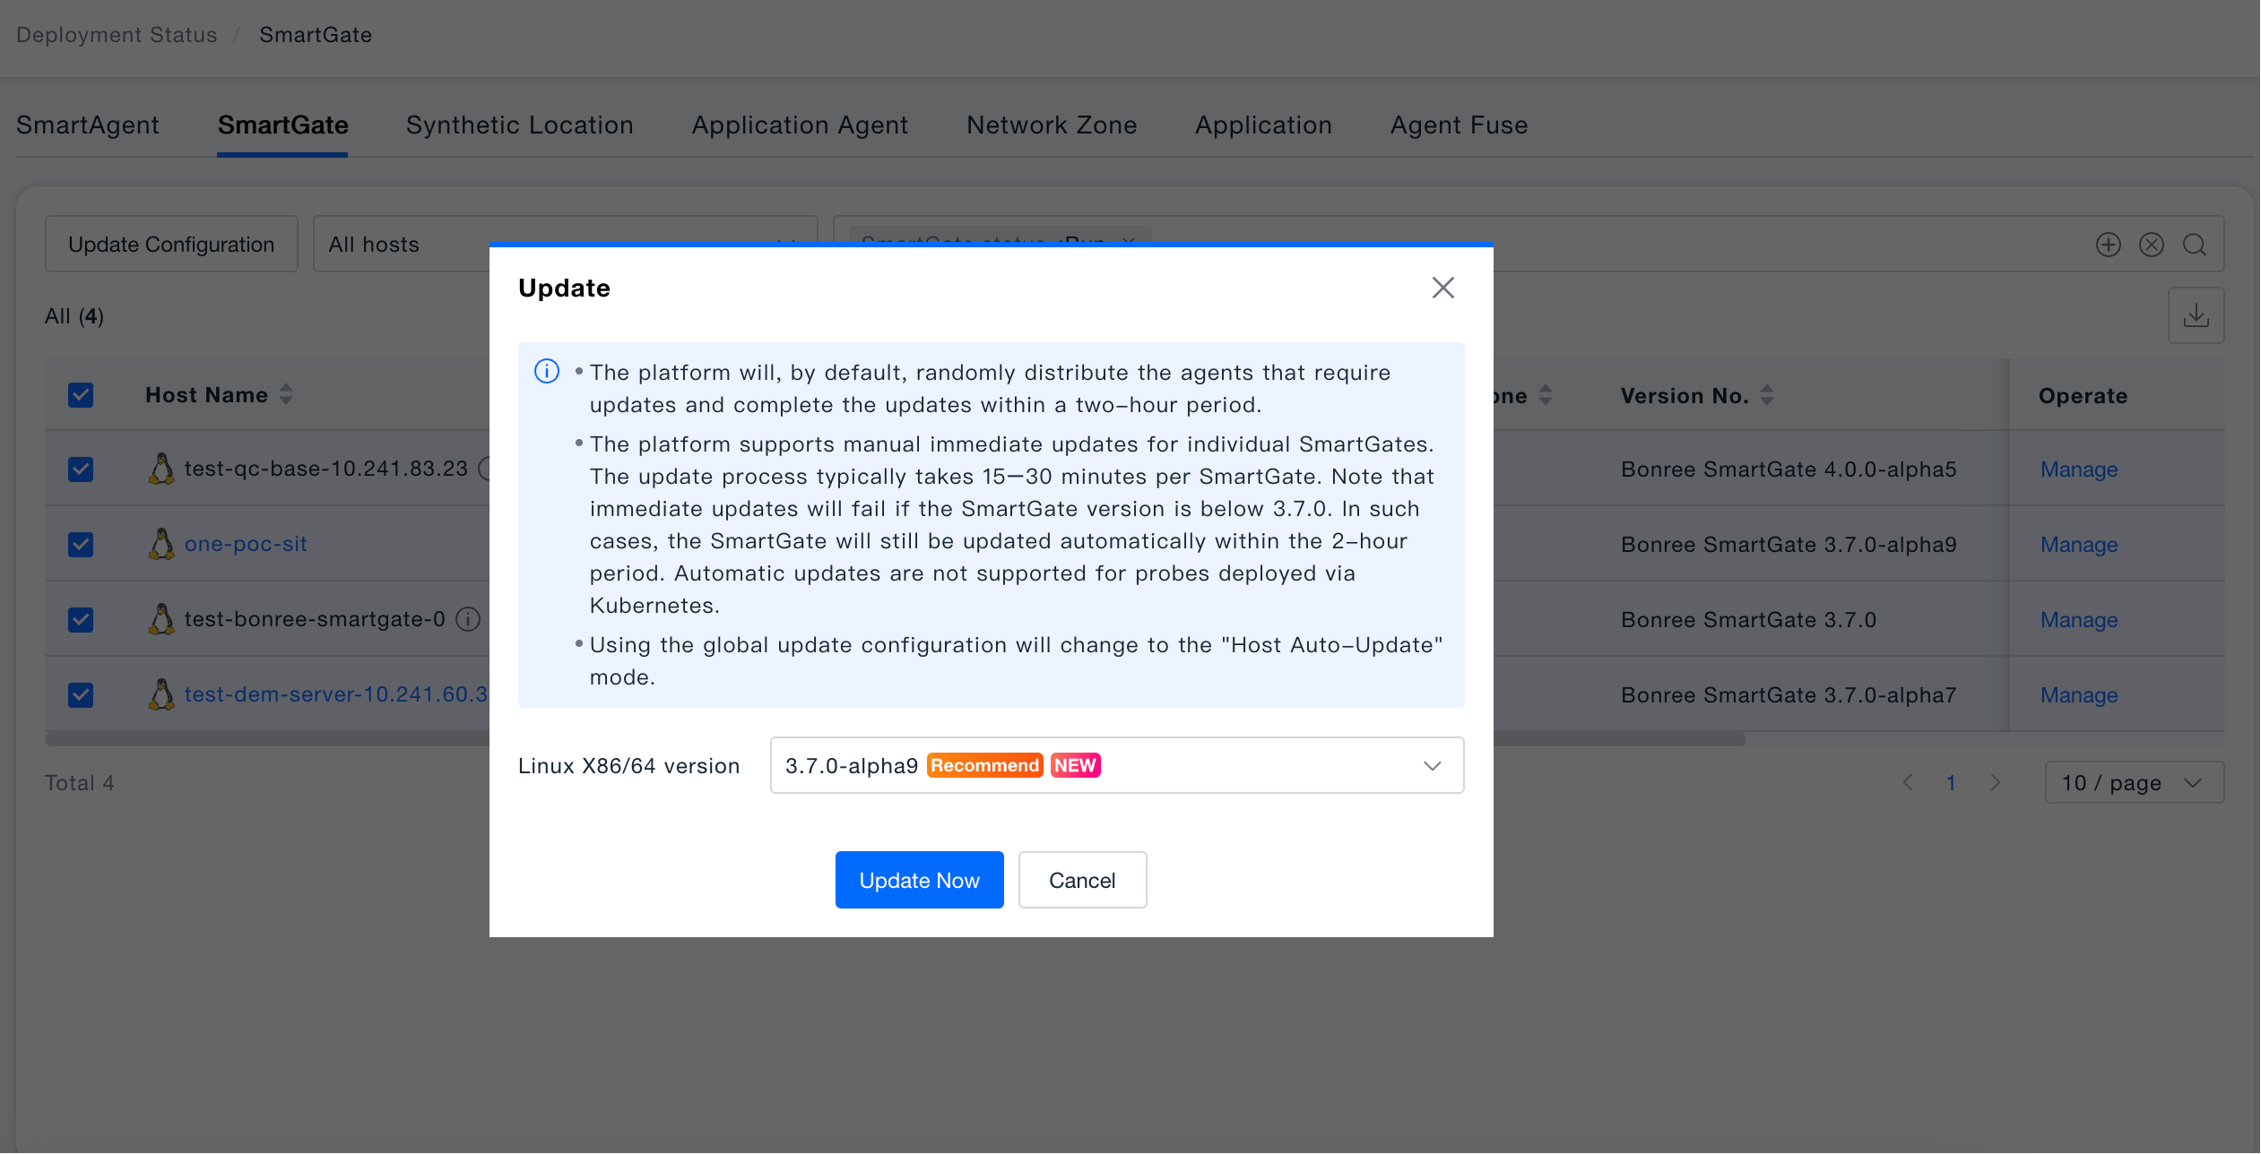The image size is (2261, 1154).
Task: Click Manage for Bonree SmartGate 4.0.0-alpha5 row
Action: coord(2079,469)
